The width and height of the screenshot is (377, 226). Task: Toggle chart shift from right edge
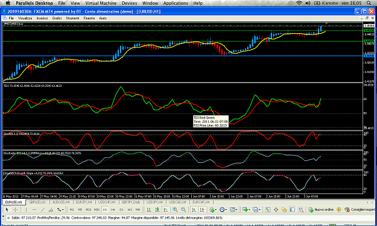click(x=202, y=210)
